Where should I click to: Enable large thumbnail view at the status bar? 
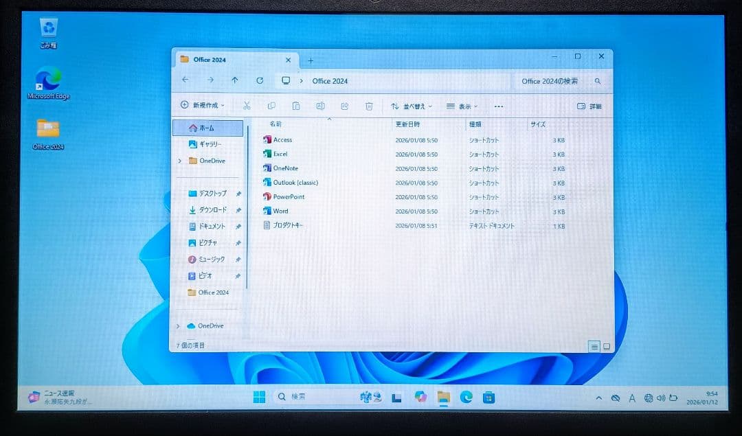coord(605,347)
